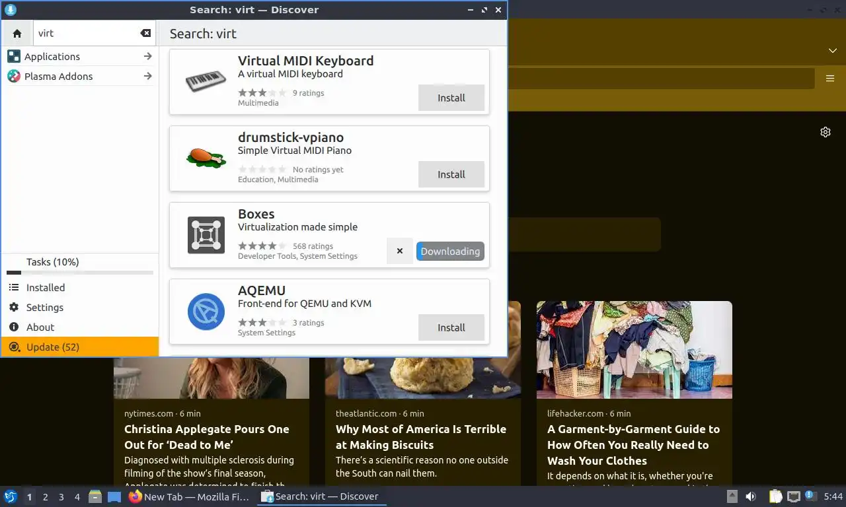Click the Boxes title text

(256, 214)
